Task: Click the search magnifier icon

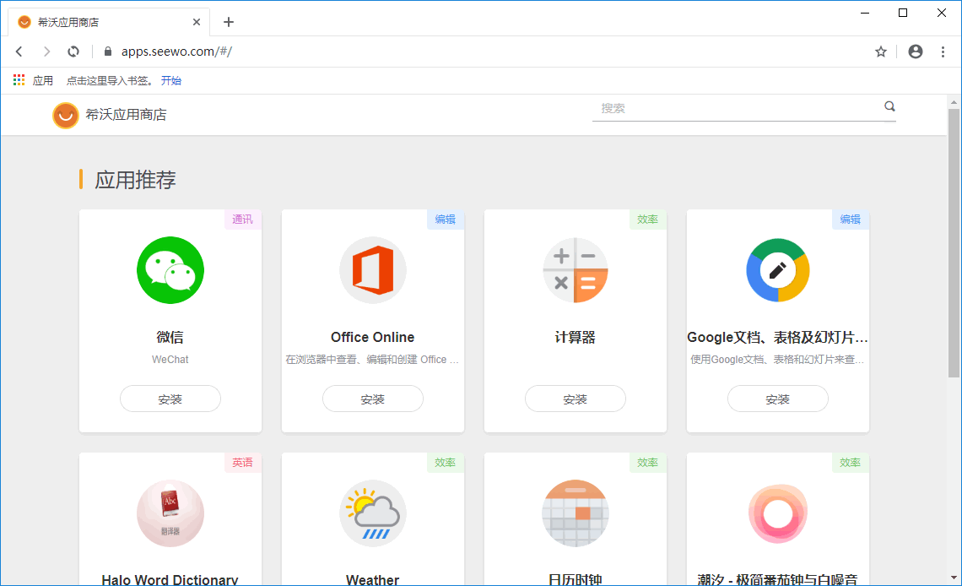Action: pos(889,106)
